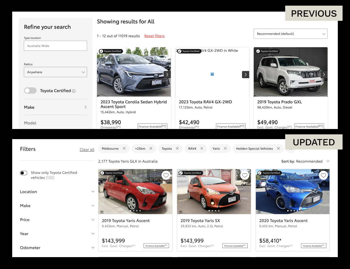
Task: Toggle Toyota Certified switch in Refine panel
Action: tap(30, 91)
